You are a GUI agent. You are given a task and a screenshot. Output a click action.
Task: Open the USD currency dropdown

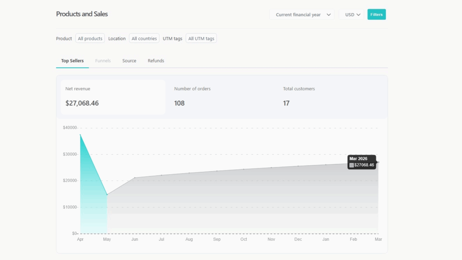pyautogui.click(x=351, y=14)
